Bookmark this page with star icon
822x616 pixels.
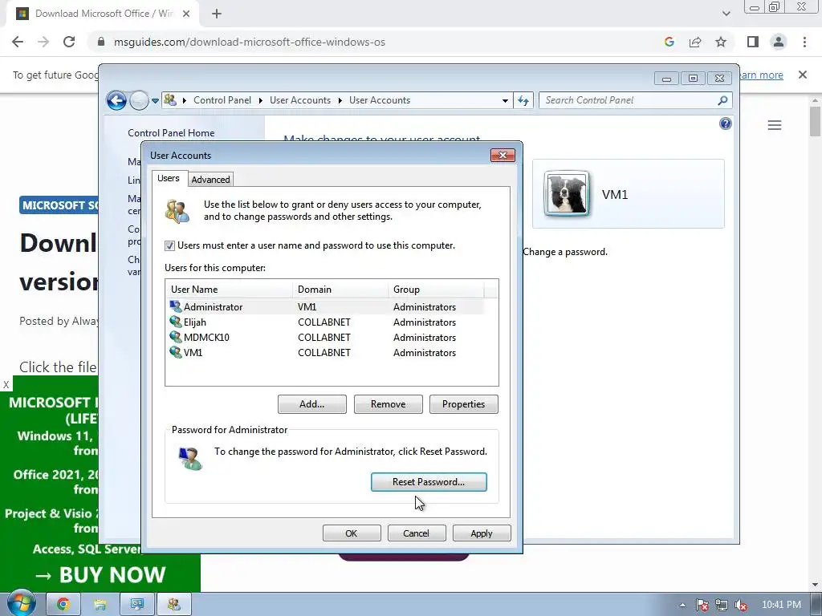[x=721, y=42]
